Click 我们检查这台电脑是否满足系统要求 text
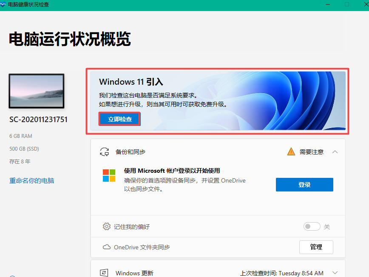This screenshot has width=369, height=277. click(148, 95)
